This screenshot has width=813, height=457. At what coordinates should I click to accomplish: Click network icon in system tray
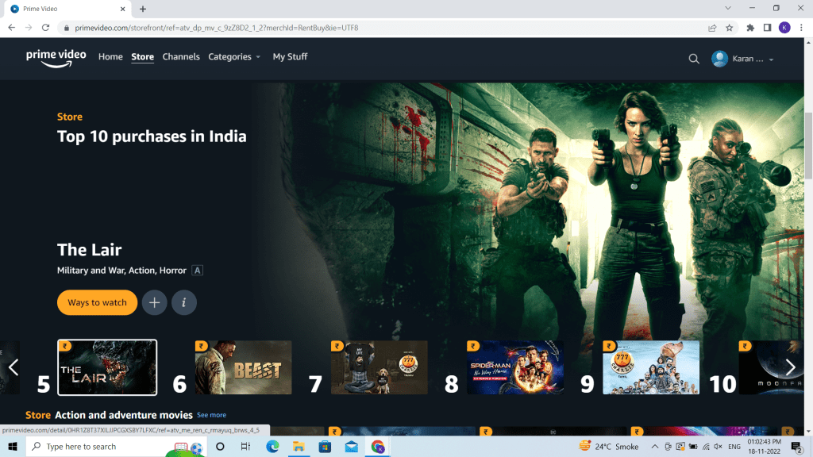tap(706, 447)
